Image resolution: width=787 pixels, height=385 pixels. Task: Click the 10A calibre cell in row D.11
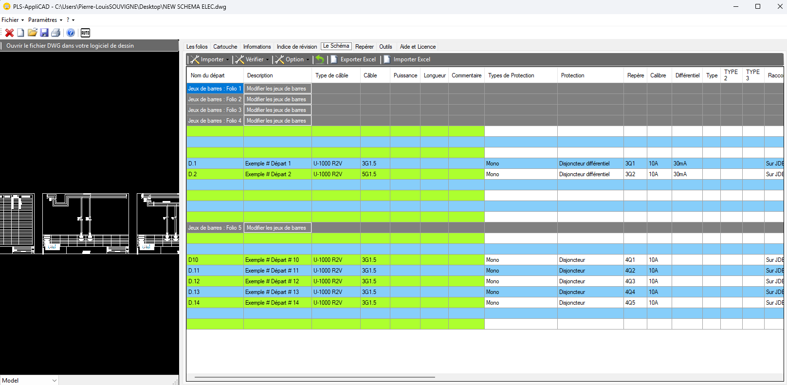coord(659,271)
